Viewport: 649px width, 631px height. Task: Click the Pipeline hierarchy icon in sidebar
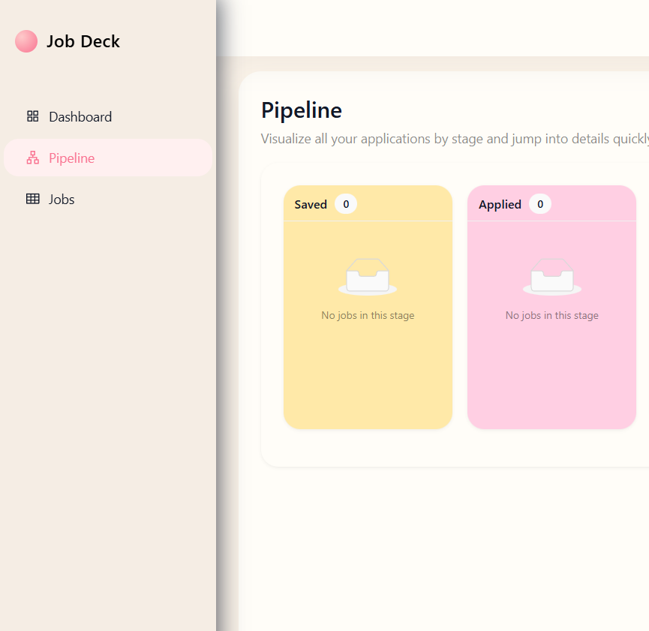(32, 158)
